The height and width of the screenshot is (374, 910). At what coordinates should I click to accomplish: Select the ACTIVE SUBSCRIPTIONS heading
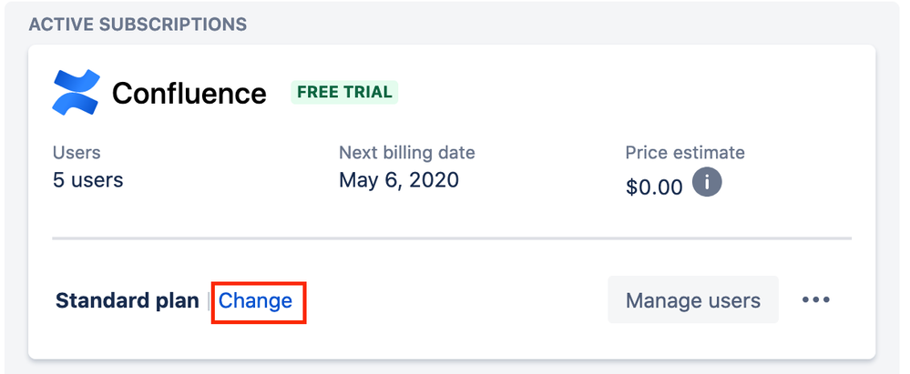[138, 25]
